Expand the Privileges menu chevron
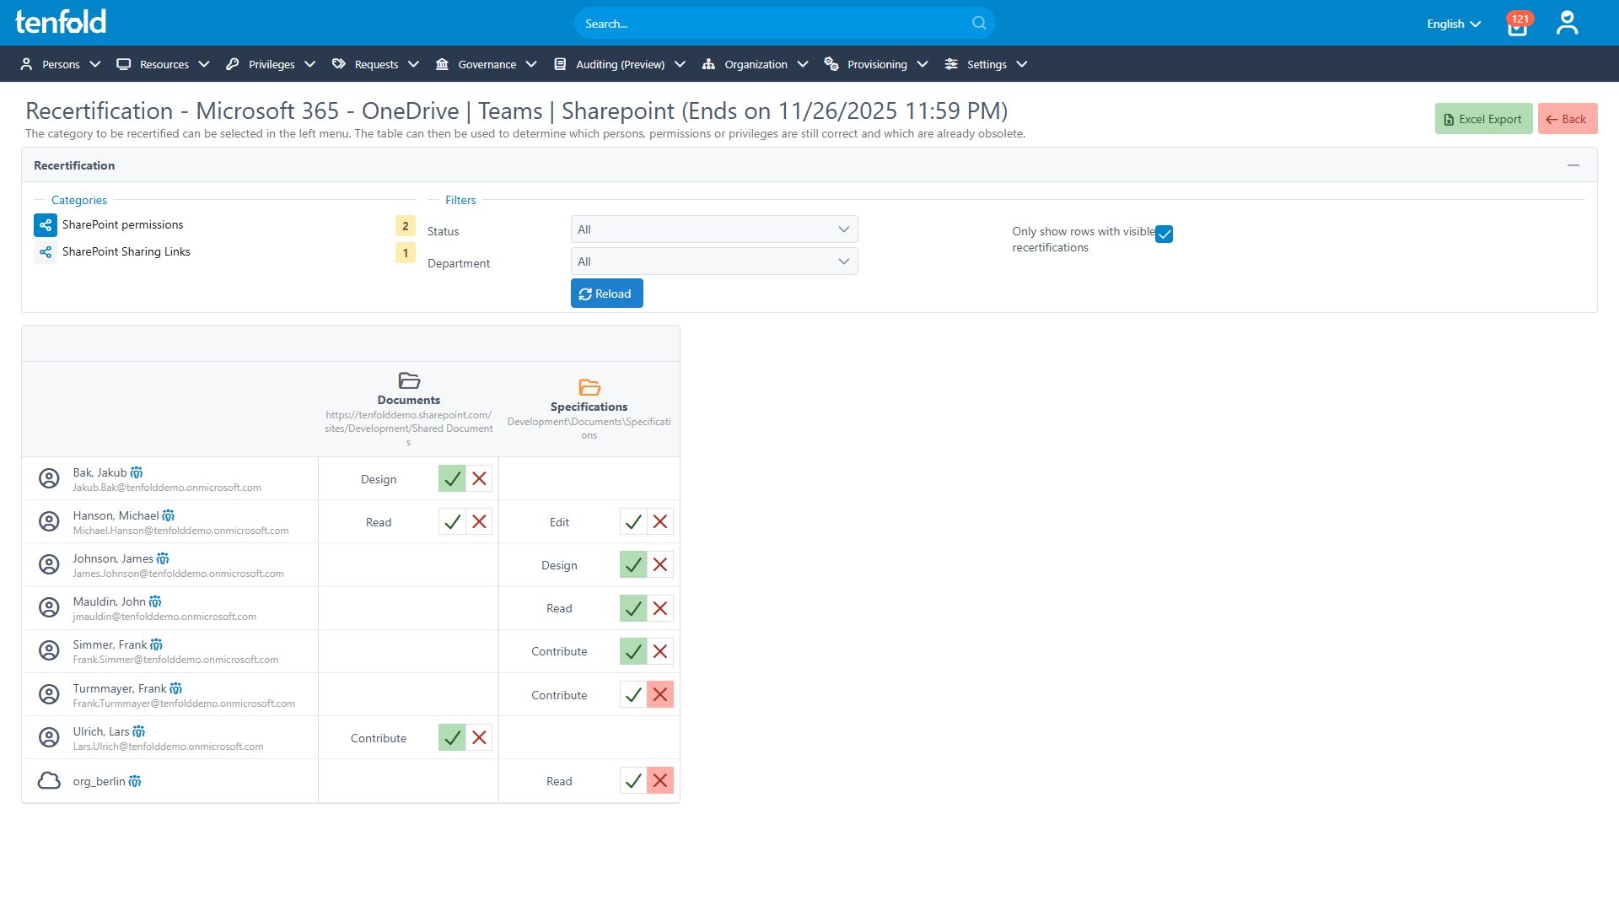 point(310,63)
